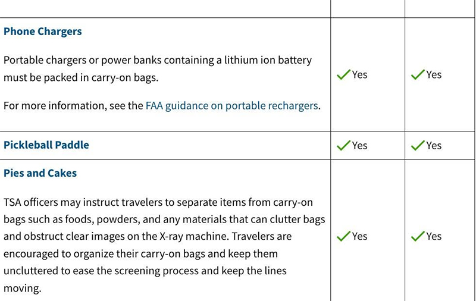
Task: Open the Pickleball Paddle heading link
Action: pyautogui.click(x=46, y=145)
